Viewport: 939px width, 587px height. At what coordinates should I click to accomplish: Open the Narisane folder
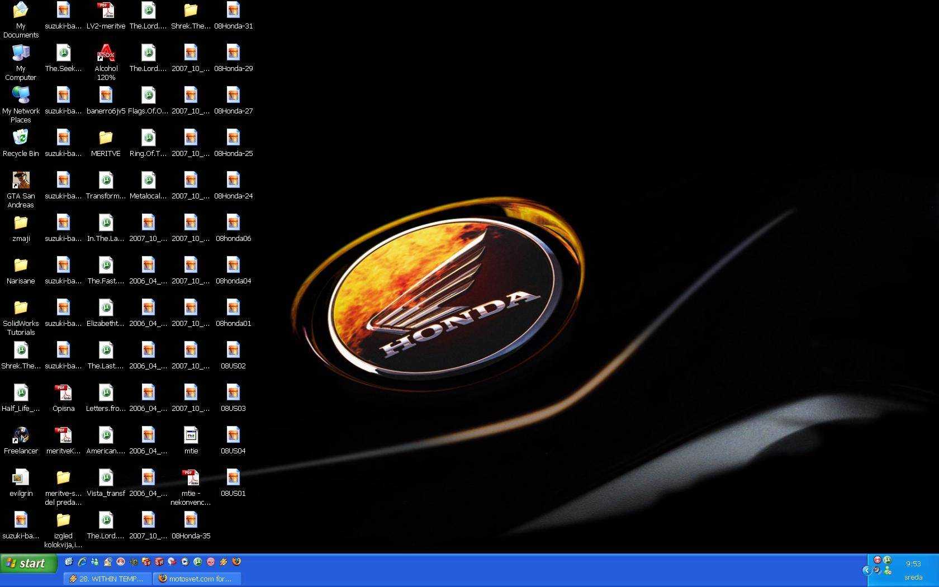pyautogui.click(x=21, y=271)
